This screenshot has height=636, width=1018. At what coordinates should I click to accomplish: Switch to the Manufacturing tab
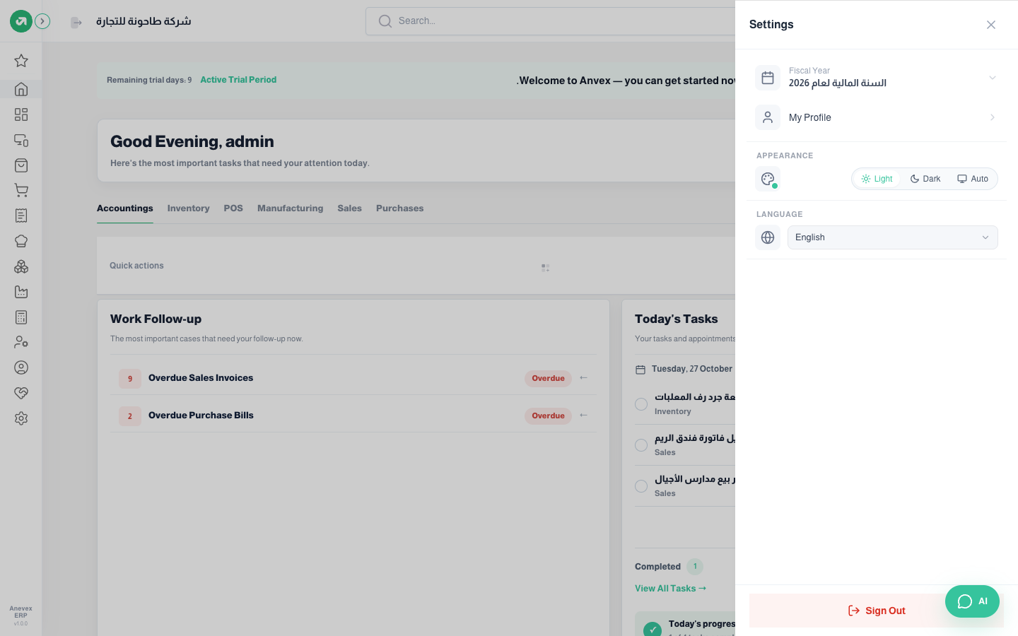point(290,208)
